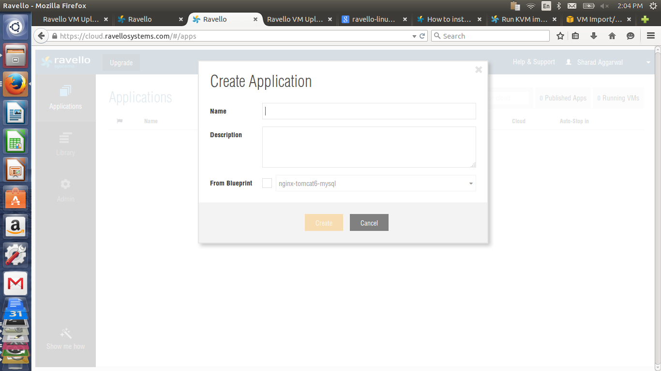661x371 pixels.
Task: Switch to the VM Import/... tab
Action: [599, 19]
